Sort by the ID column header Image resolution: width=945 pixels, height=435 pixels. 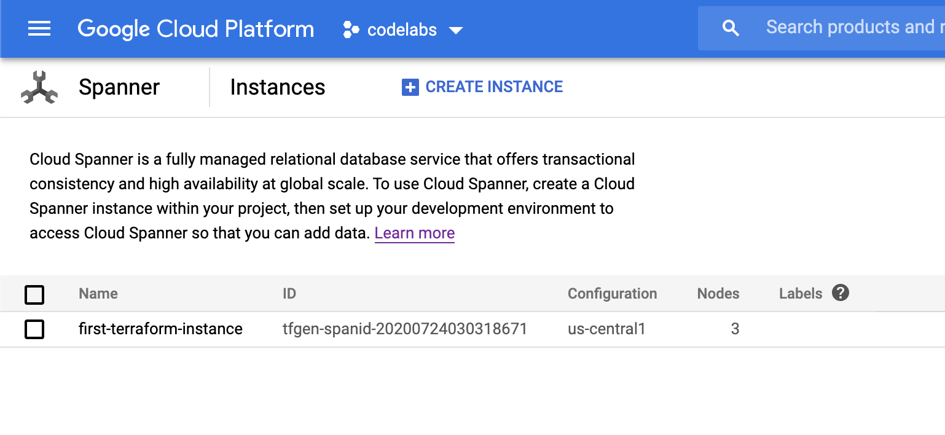point(289,294)
